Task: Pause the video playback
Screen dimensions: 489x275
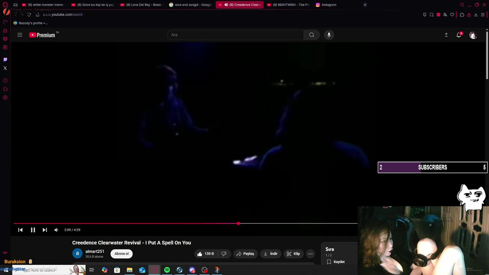Action: (33, 230)
